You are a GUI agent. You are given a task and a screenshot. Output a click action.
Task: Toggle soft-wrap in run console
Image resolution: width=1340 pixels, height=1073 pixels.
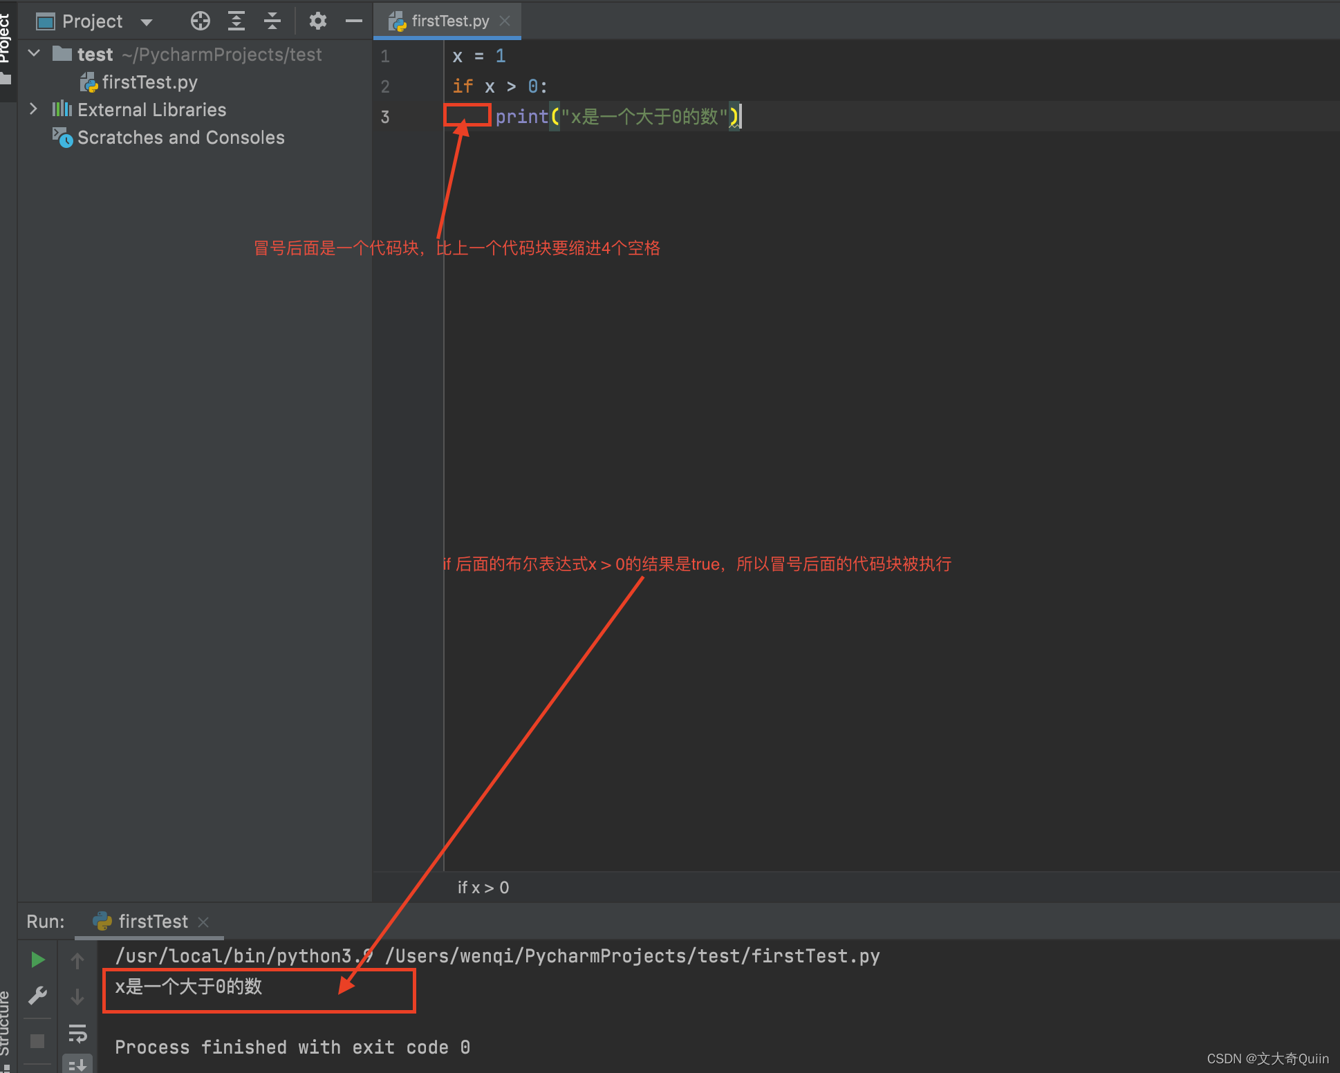pyautogui.click(x=77, y=1034)
